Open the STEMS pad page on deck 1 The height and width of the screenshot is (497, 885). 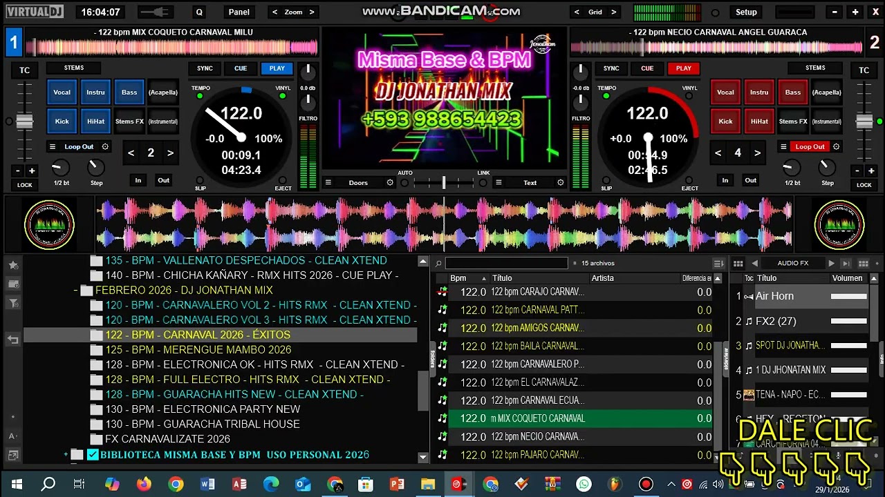pos(74,68)
